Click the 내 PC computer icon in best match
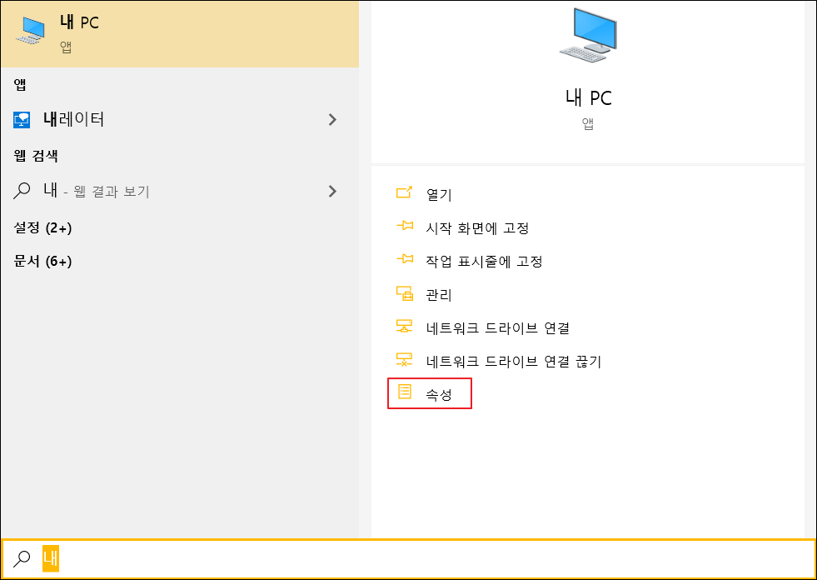 pyautogui.click(x=30, y=31)
